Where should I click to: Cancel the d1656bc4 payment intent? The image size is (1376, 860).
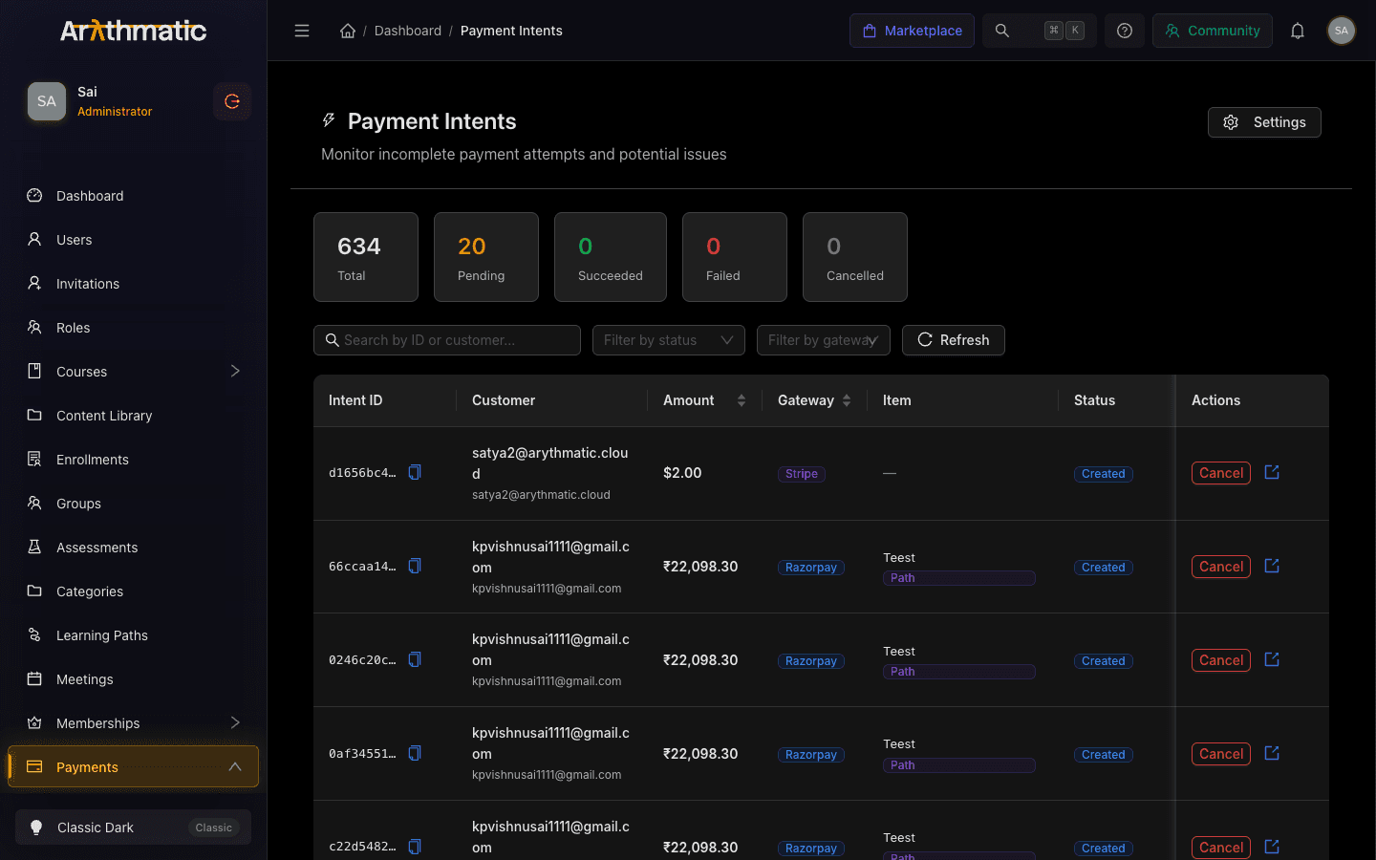pos(1221,473)
